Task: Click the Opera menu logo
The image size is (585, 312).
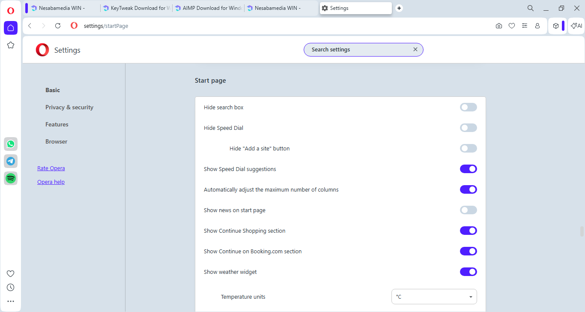Action: (11, 11)
